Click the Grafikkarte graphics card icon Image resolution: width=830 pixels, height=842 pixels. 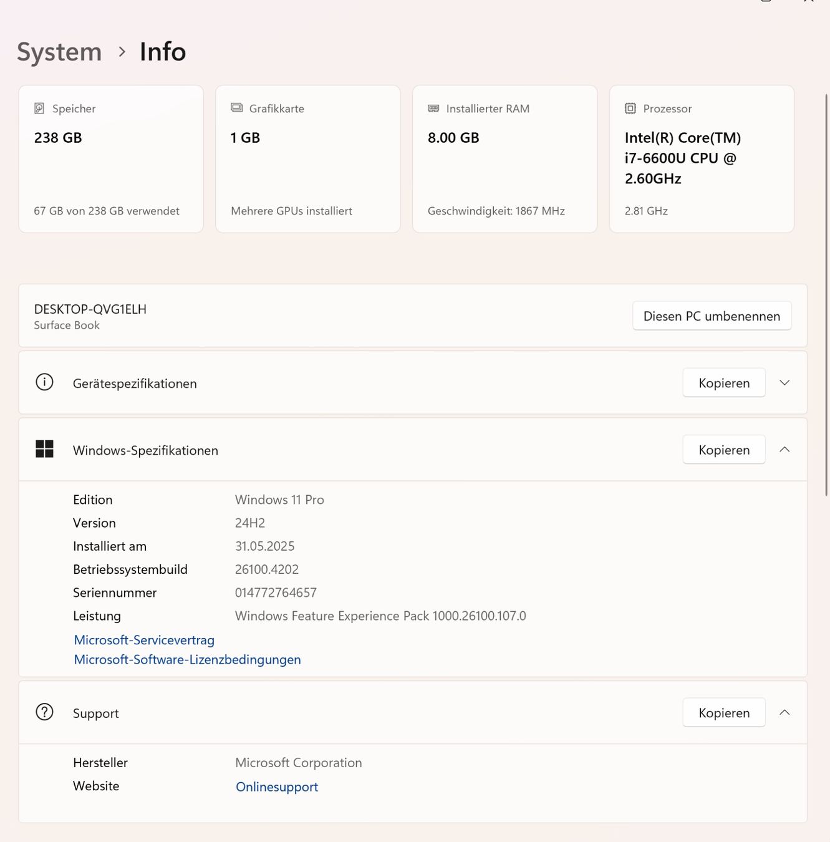237,108
